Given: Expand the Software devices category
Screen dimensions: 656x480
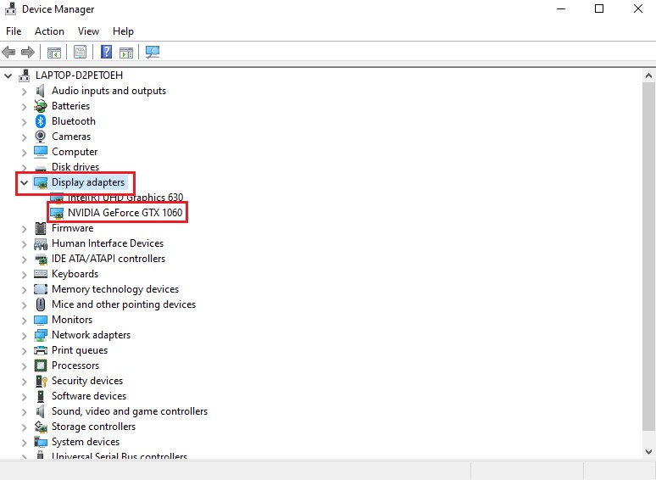Looking at the screenshot, I should tap(25, 396).
